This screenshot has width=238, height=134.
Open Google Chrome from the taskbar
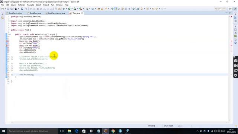tap(113, 131)
